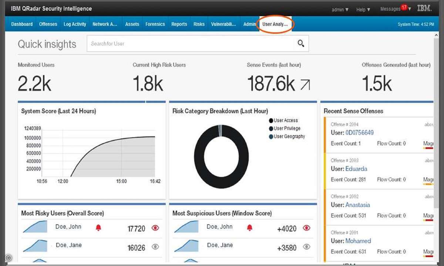The image size is (444, 266).
Task: Open user link Anastasia
Action: pos(357,205)
